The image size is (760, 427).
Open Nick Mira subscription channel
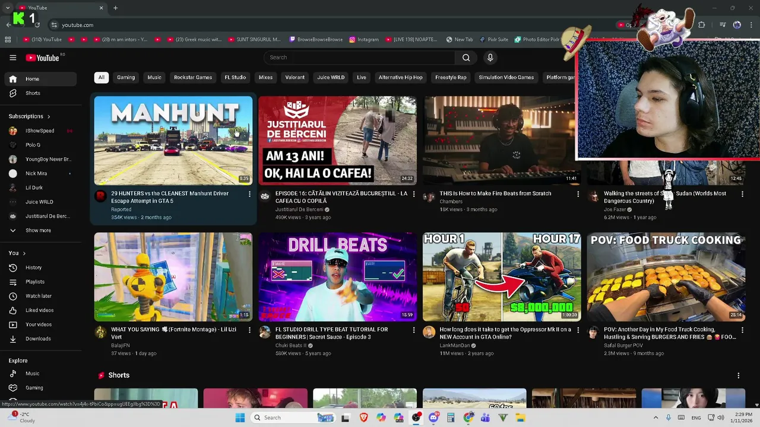click(x=39, y=173)
